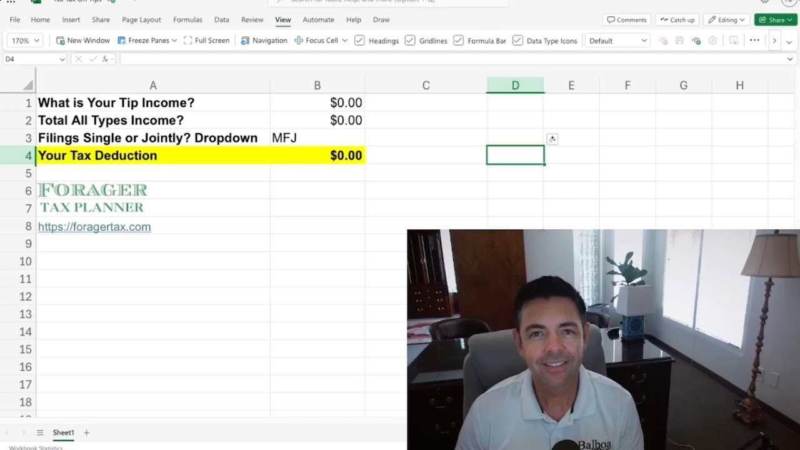This screenshot has height=450, width=800.
Task: Select the yellow $0.00 deduction result cell
Action: [x=317, y=155]
